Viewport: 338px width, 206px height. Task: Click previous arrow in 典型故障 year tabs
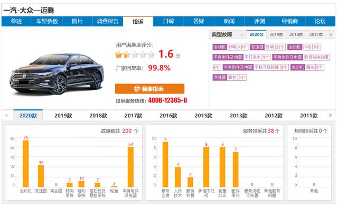[x=242, y=35]
